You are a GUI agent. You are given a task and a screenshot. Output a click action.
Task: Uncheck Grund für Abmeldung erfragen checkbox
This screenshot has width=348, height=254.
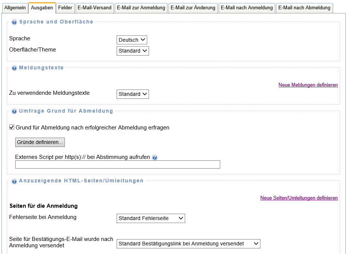(x=12, y=128)
